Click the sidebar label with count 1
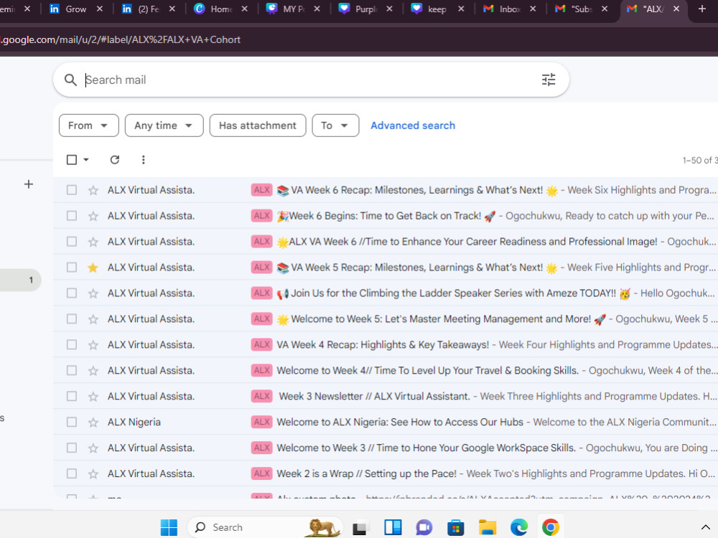 [21, 280]
